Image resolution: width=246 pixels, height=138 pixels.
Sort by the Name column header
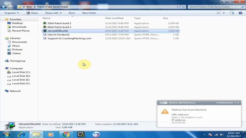(47, 18)
